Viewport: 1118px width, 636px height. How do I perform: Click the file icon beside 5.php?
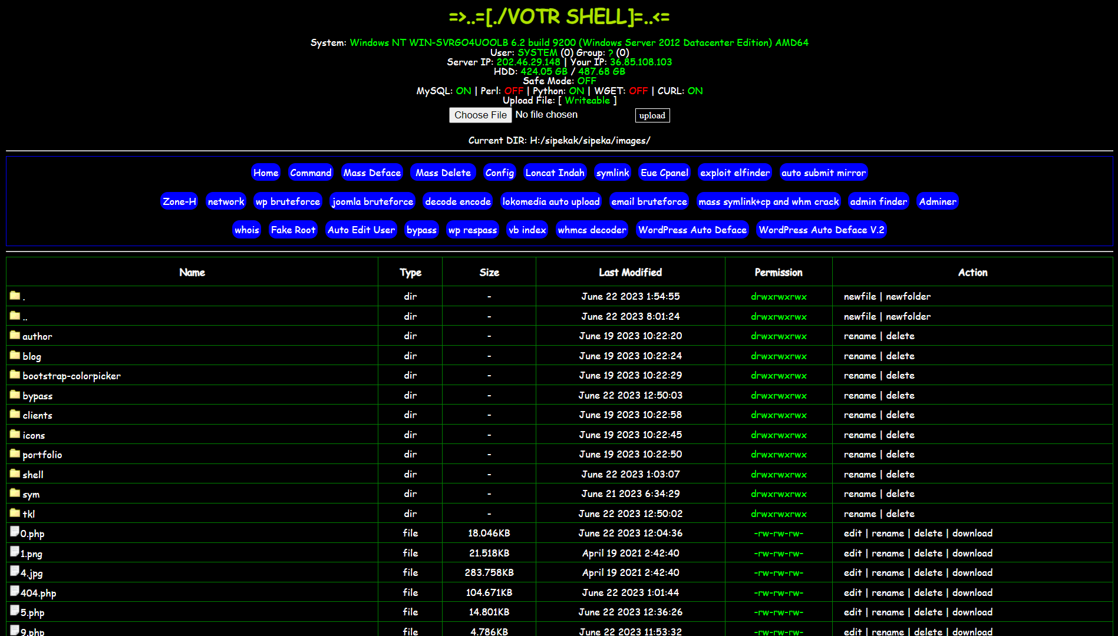[x=14, y=611]
